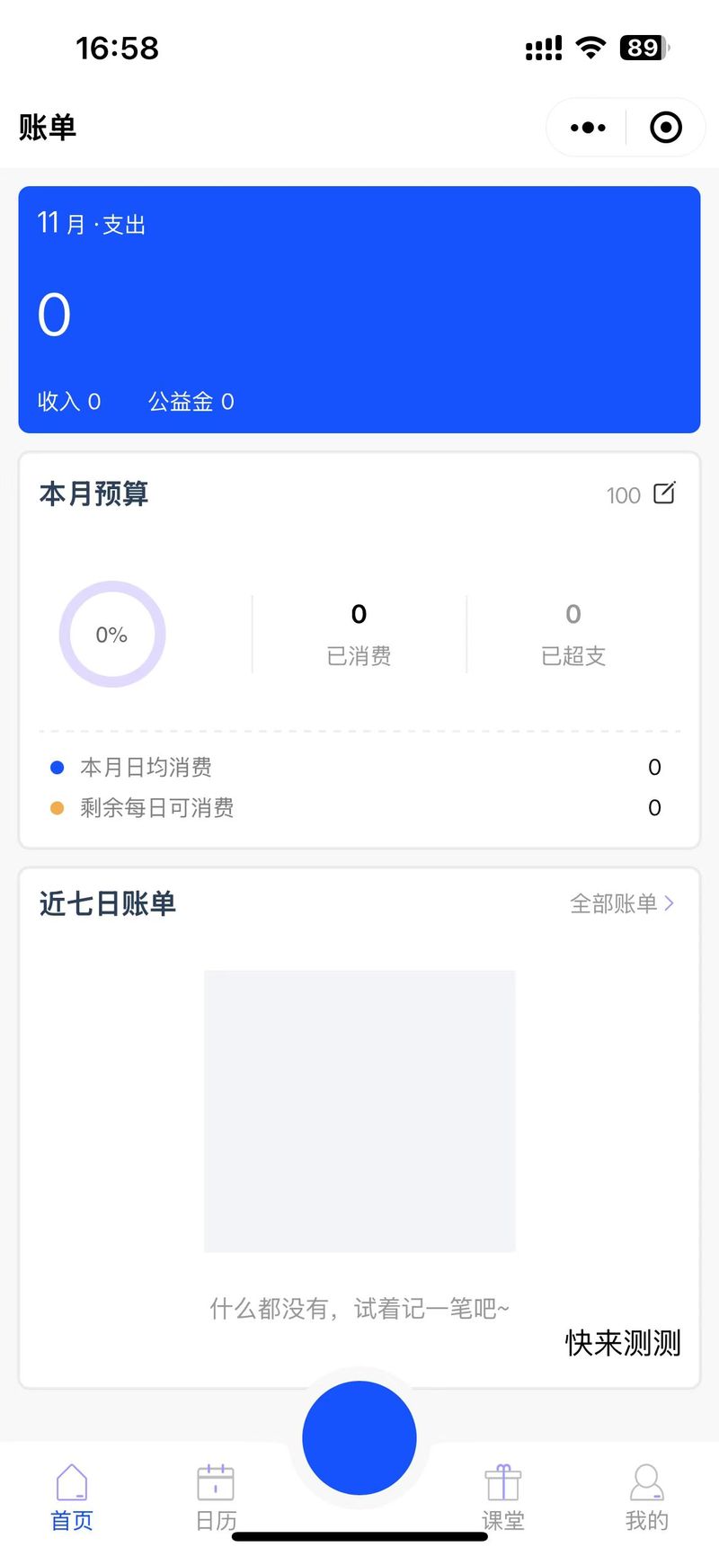Image resolution: width=719 pixels, height=1556 pixels.
Task: Edit the monthly budget pencil icon
Action: tap(664, 493)
